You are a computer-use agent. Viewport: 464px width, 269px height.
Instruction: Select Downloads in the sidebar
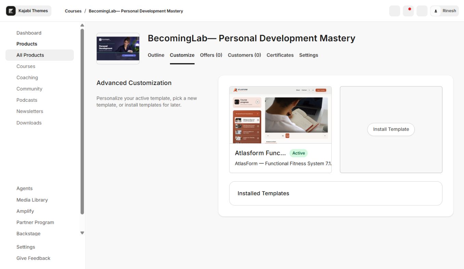tap(29, 123)
